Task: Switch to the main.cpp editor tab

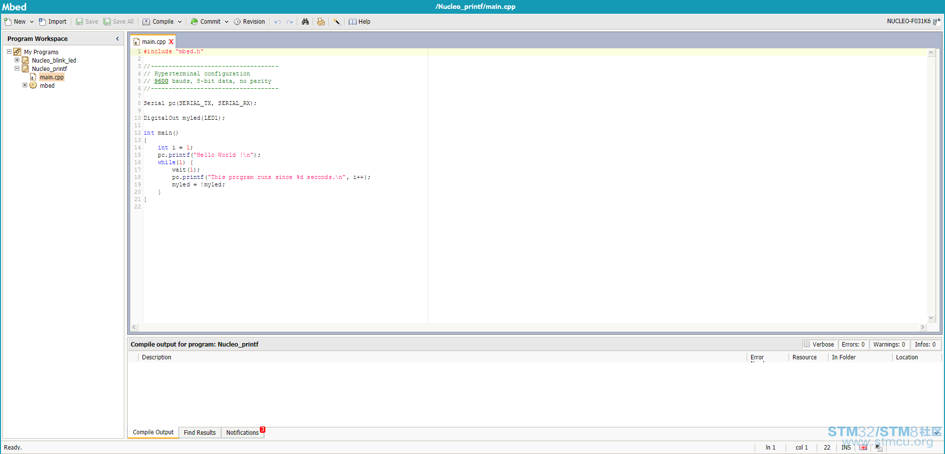Action: click(153, 42)
